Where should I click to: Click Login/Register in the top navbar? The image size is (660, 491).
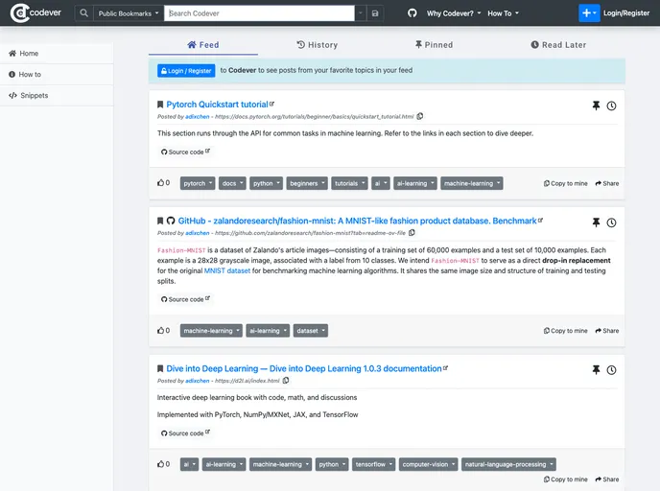[626, 13]
